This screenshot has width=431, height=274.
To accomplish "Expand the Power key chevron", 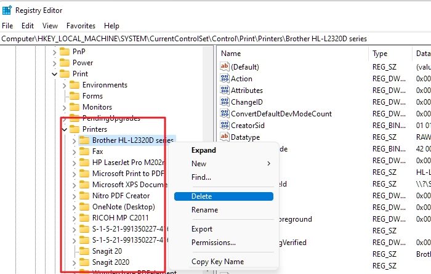I will [x=54, y=63].
